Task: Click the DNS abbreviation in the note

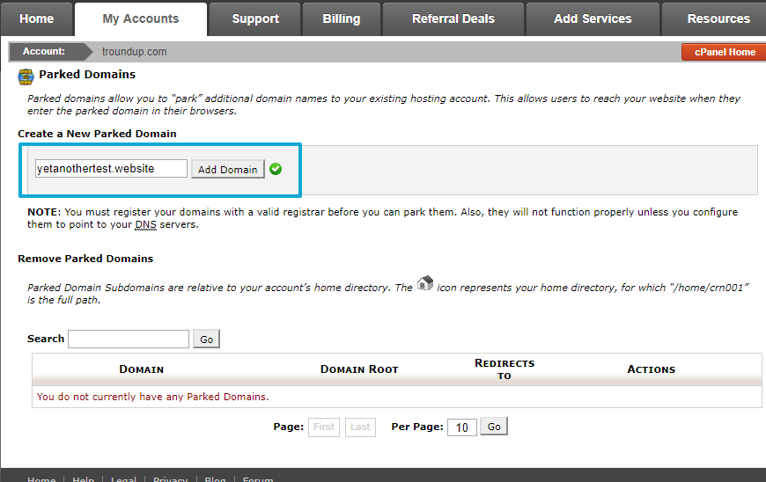Action: (145, 225)
